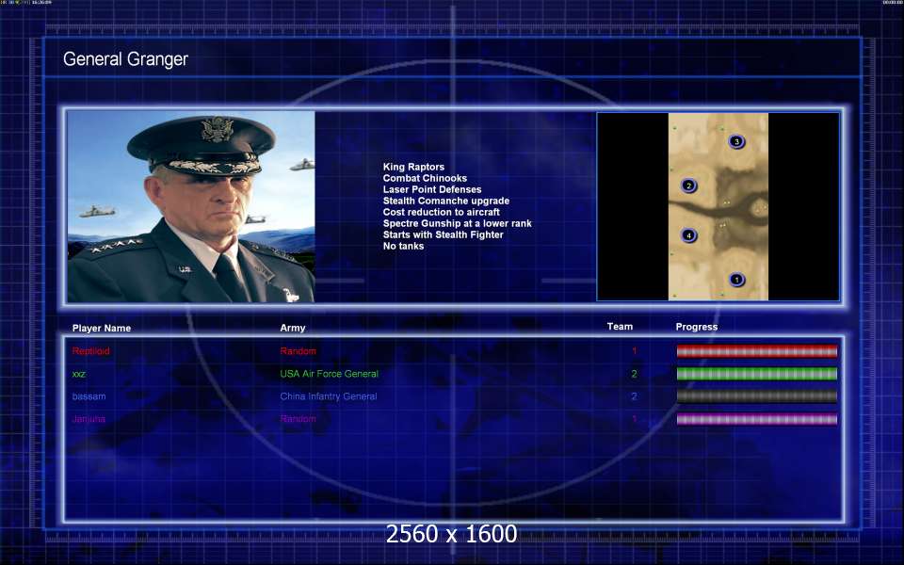Click the Combat Chinooks feature line
The image size is (904, 565).
click(425, 178)
